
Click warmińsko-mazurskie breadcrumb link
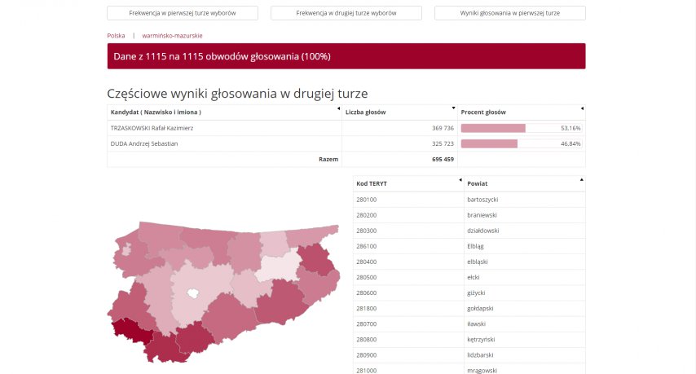(172, 36)
